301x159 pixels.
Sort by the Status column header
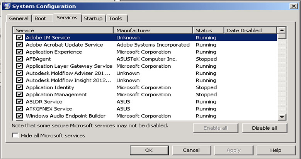209,30
